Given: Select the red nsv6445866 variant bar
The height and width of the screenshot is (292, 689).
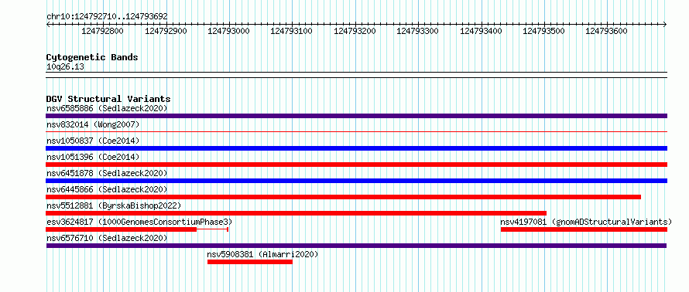Looking at the screenshot, I should pos(344,197).
